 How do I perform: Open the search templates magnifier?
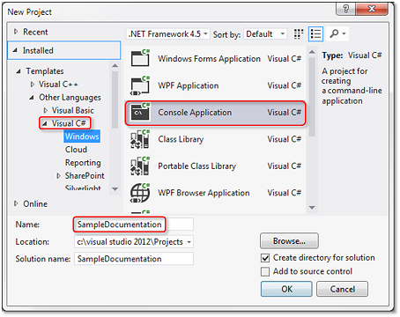pos(334,33)
